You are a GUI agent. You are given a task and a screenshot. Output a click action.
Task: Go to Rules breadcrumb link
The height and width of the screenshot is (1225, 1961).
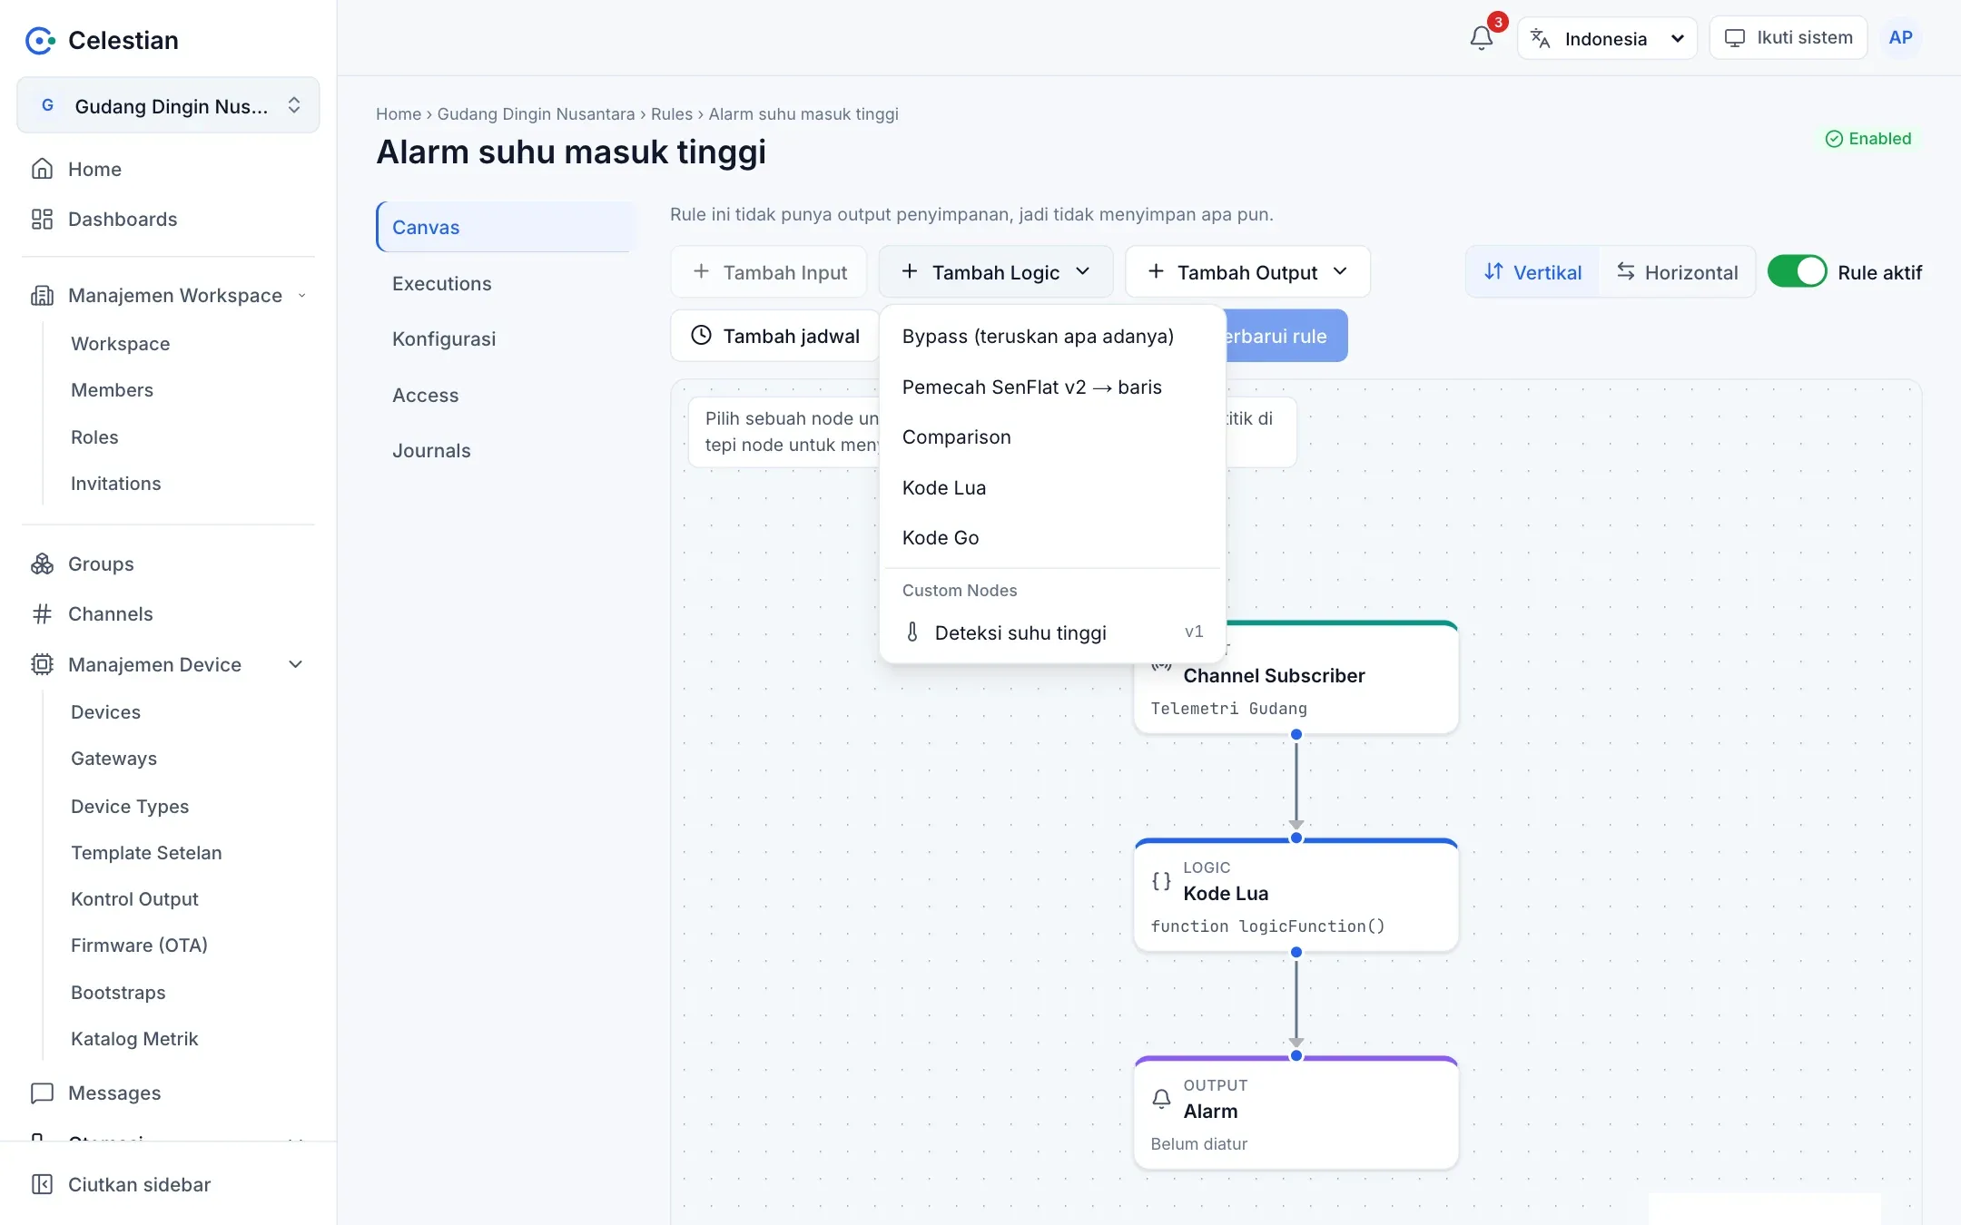click(671, 113)
